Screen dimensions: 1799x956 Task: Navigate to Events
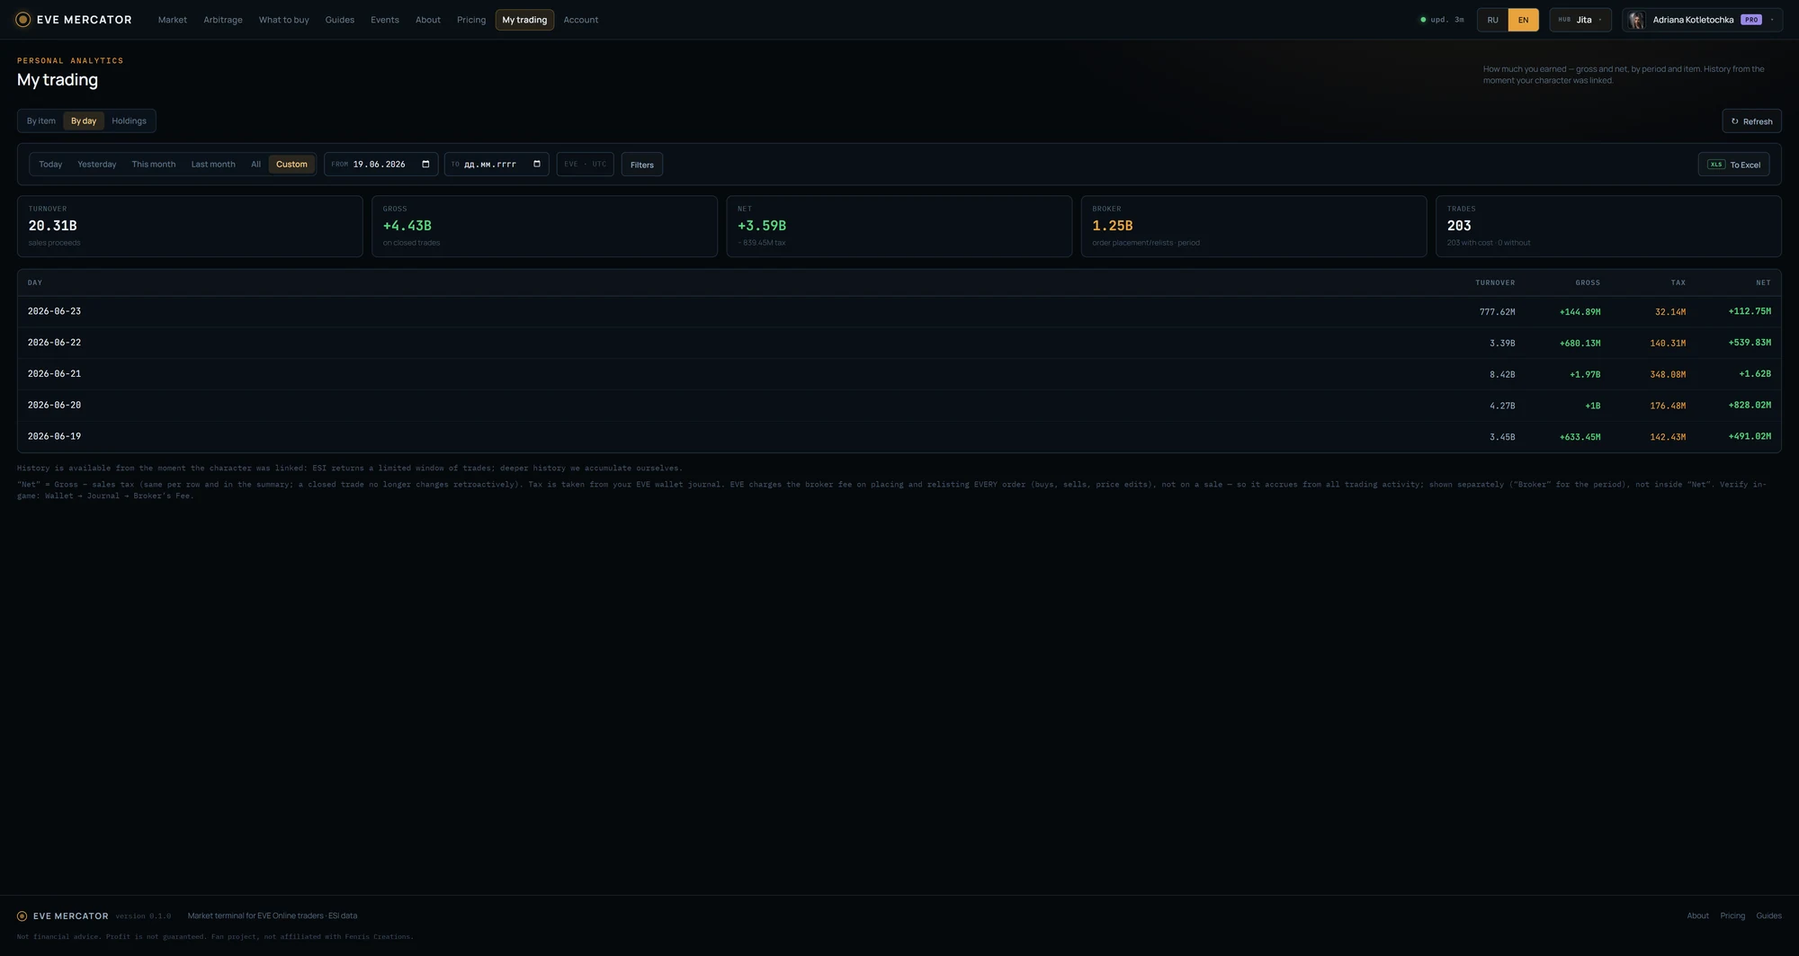385,20
